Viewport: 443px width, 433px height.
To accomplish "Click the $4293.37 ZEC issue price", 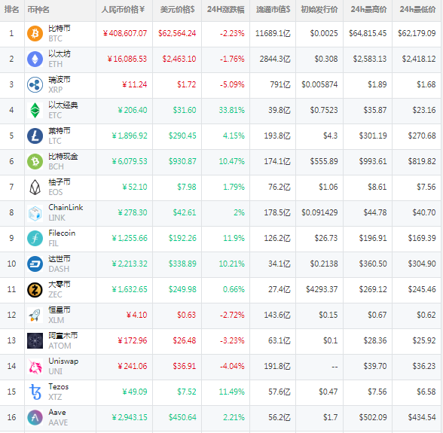I will (322, 289).
